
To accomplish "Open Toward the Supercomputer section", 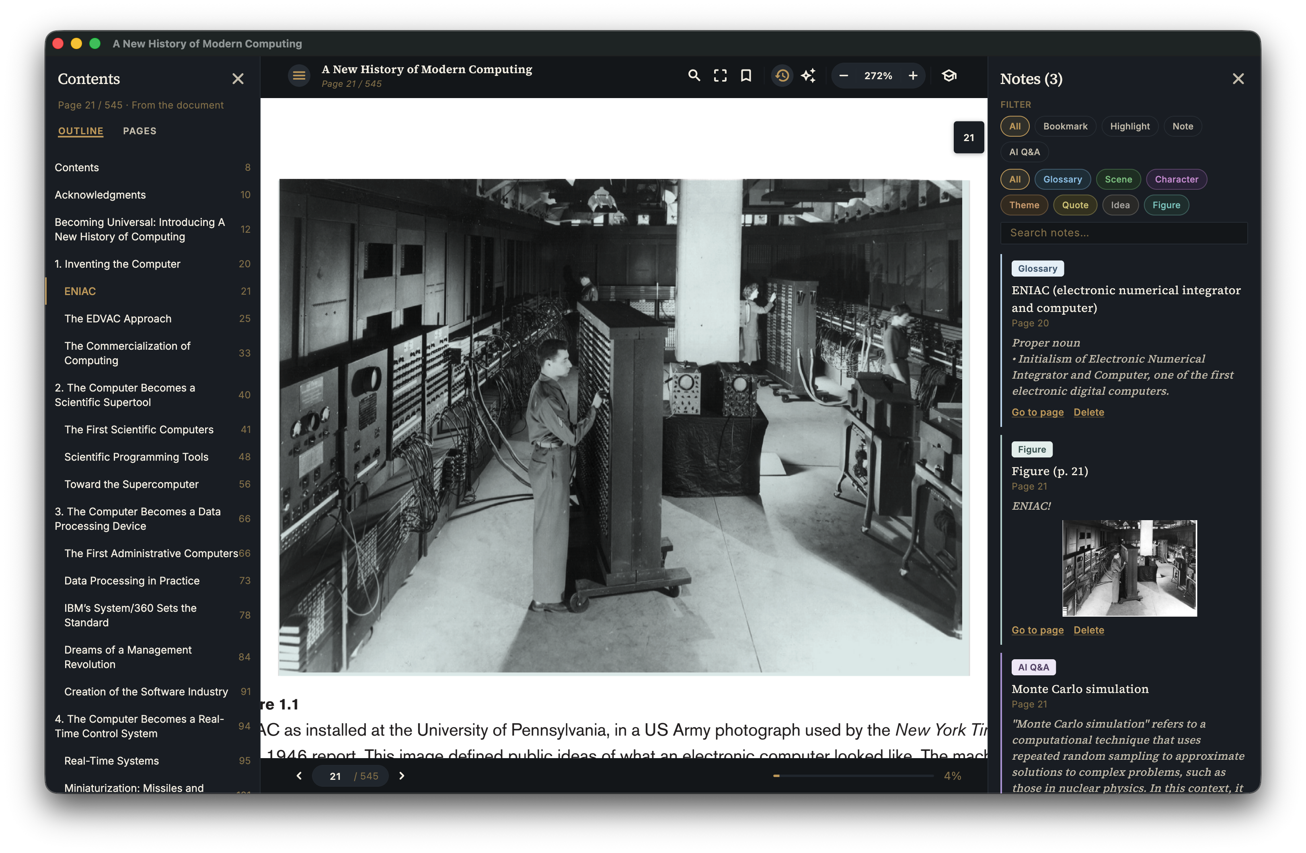I will (152, 484).
